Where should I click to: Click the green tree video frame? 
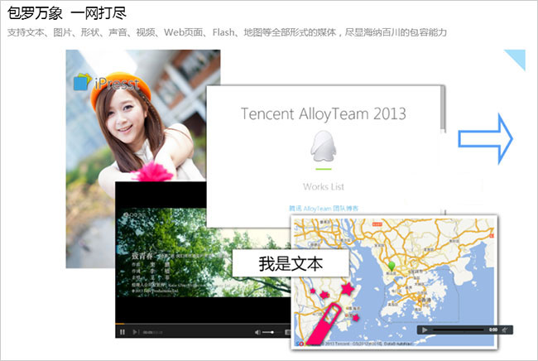pyautogui.click(x=174, y=248)
